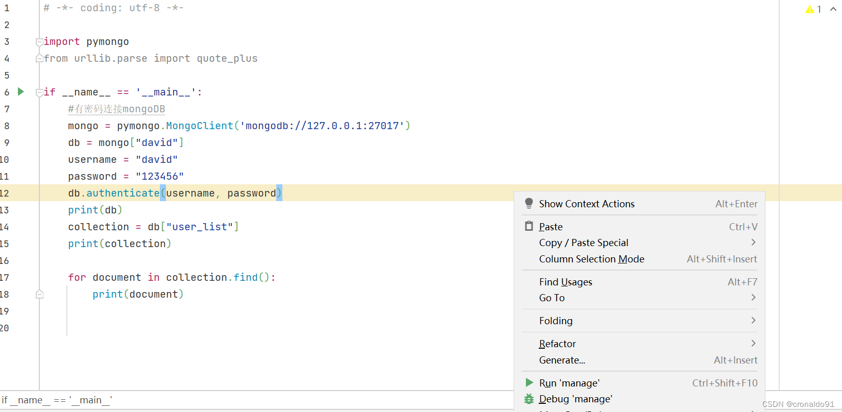Click the green run gutter arrow on line 6
Viewport: 842px width, 412px height.
click(x=21, y=92)
